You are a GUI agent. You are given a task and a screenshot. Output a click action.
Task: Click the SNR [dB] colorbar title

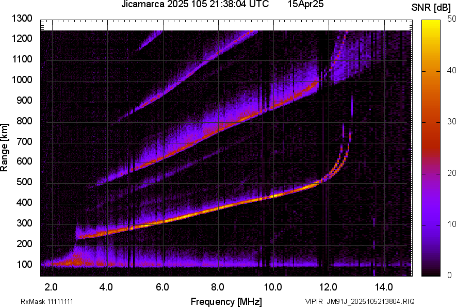click(x=431, y=8)
